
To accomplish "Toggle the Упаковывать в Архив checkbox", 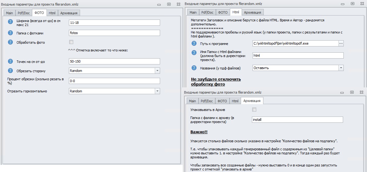I will [x=254, y=109].
